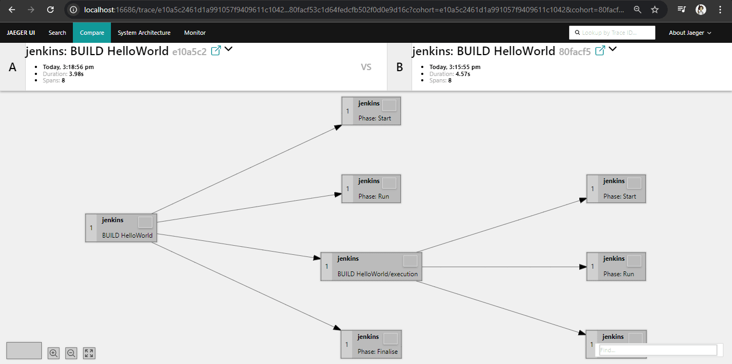732x364 pixels.
Task: Click trace B title jenkins: BUILD HelloWorld
Action: (483, 51)
